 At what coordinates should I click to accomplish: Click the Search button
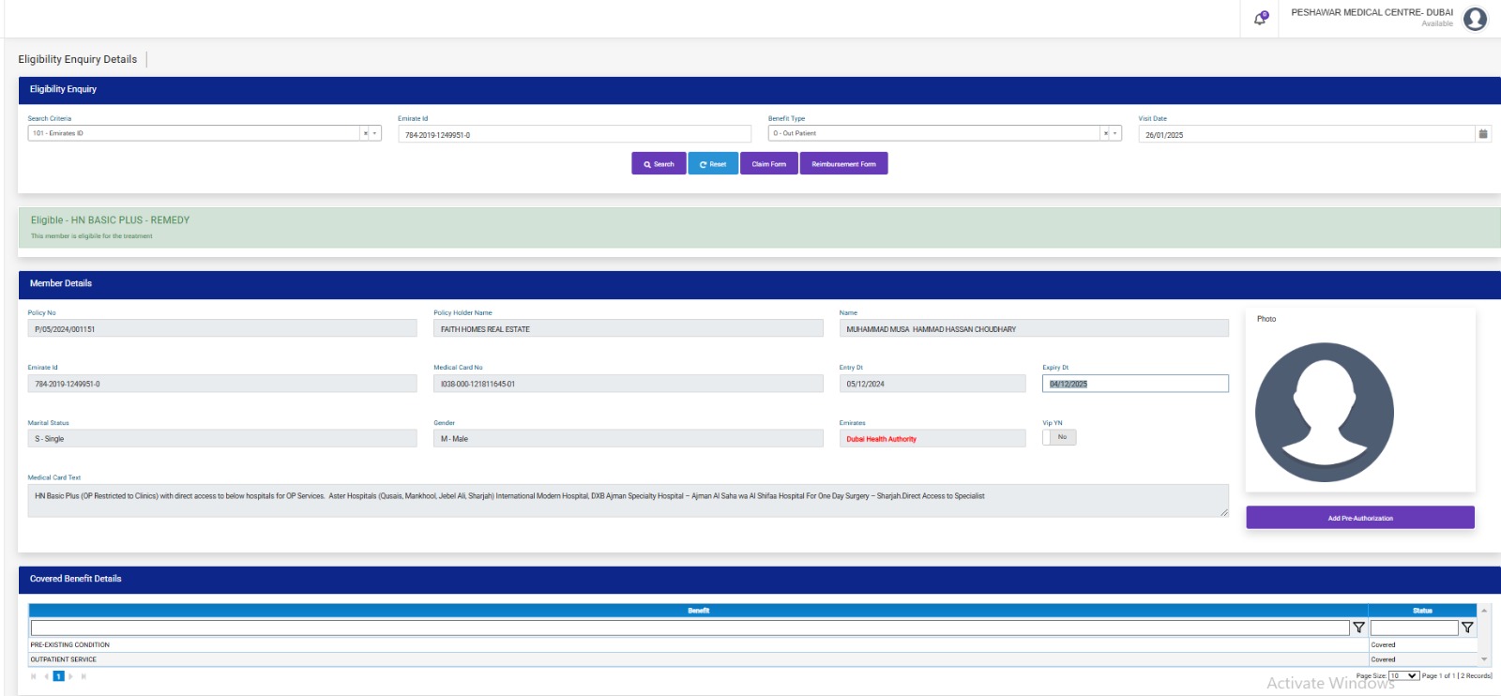point(659,164)
